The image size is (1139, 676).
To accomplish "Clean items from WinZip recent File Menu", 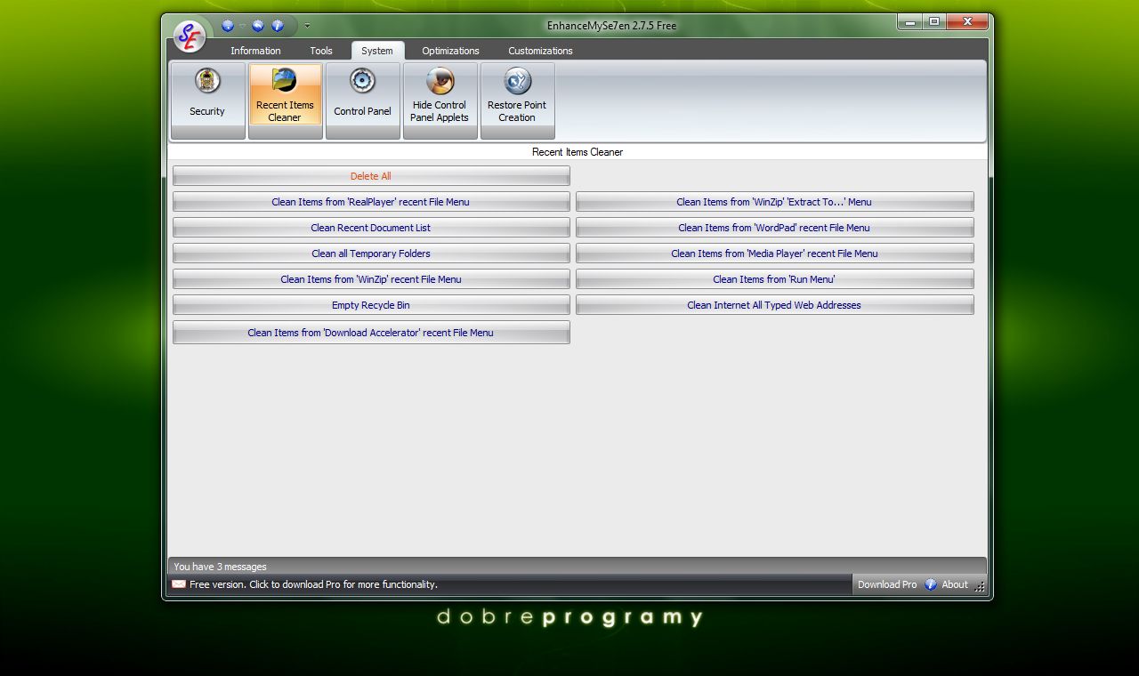I will pyautogui.click(x=371, y=279).
